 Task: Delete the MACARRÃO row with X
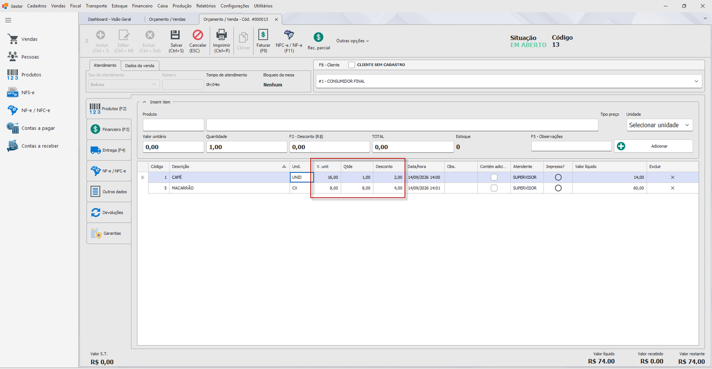pos(672,188)
